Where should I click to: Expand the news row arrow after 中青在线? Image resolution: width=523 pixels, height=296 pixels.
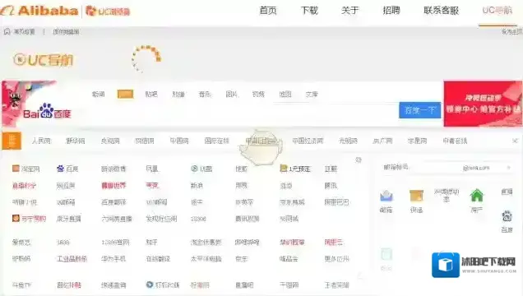(x=516, y=141)
